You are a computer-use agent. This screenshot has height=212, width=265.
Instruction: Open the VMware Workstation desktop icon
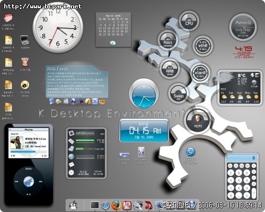coord(190,152)
